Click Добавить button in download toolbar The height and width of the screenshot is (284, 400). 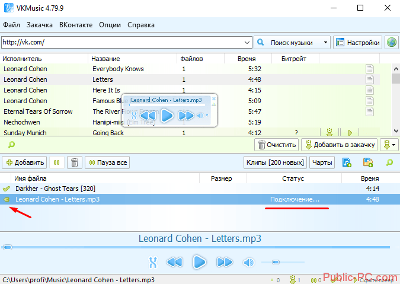pos(24,162)
